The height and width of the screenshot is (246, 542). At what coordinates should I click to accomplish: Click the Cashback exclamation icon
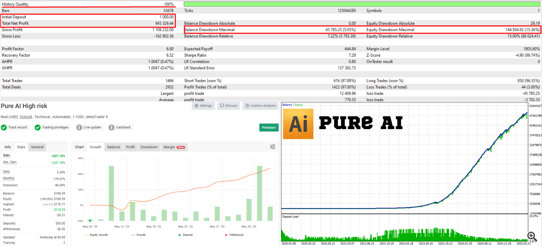(x=111, y=127)
